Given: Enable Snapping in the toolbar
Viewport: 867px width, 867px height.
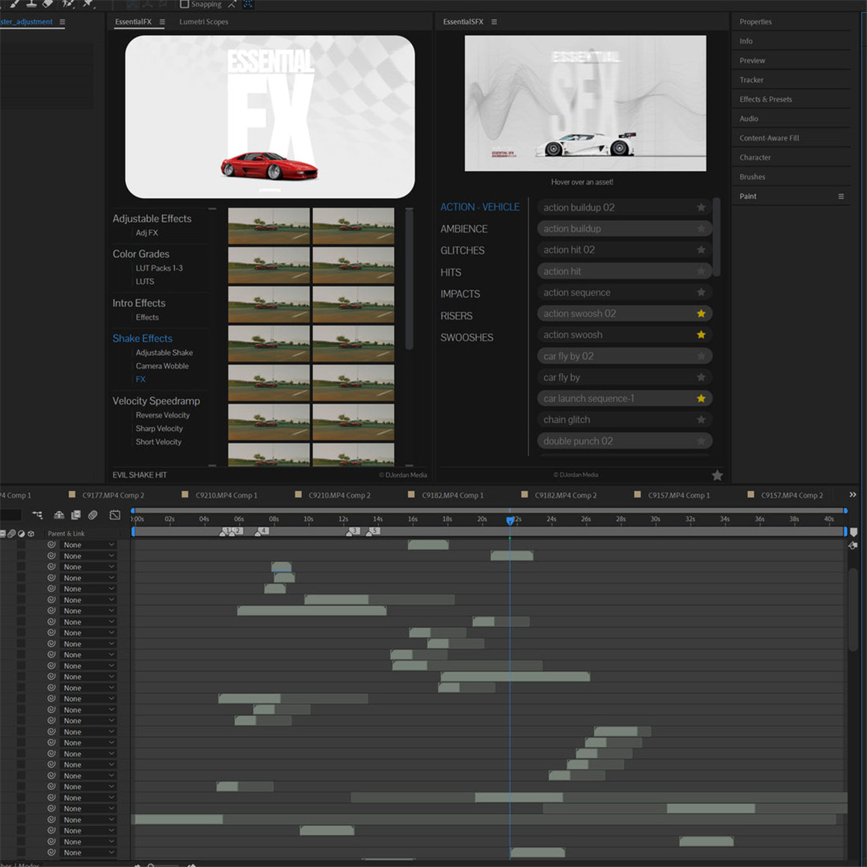Looking at the screenshot, I should click(183, 4).
